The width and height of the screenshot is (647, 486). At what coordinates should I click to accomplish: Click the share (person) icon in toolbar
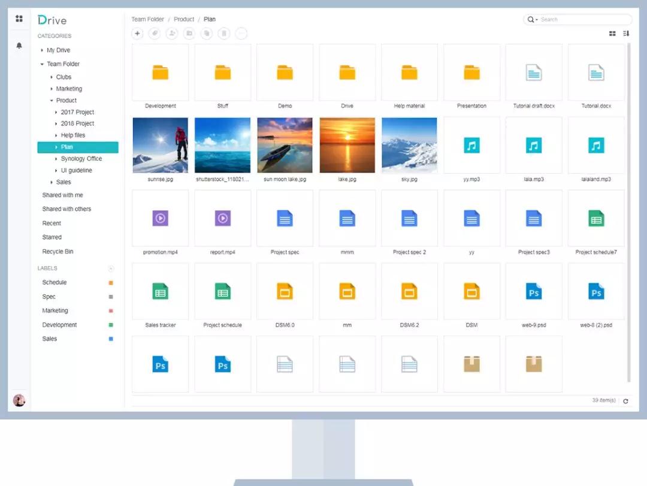[173, 34]
